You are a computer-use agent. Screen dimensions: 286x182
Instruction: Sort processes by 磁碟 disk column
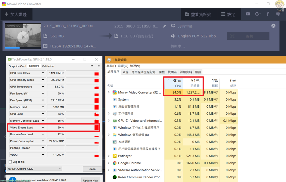click(x=211, y=83)
